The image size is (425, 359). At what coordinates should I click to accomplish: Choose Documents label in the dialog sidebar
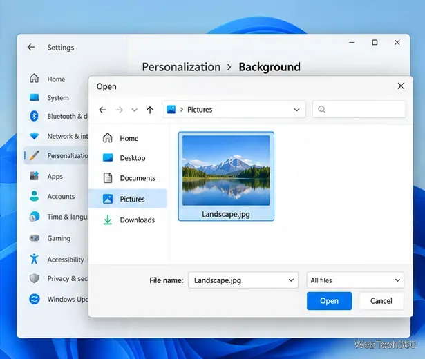click(x=138, y=178)
